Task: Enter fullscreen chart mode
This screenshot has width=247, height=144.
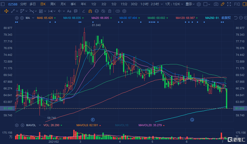Action: pyautogui.click(x=229, y=4)
